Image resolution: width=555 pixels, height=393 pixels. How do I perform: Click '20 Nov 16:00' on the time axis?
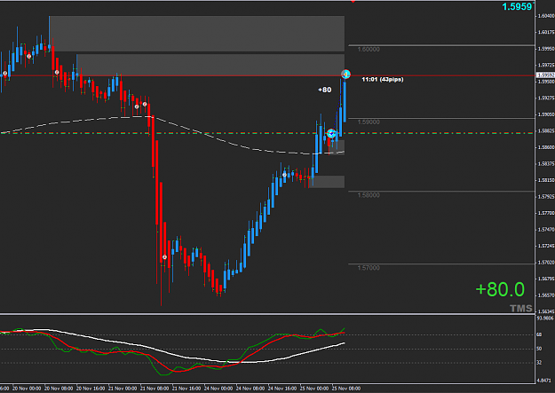(91, 389)
